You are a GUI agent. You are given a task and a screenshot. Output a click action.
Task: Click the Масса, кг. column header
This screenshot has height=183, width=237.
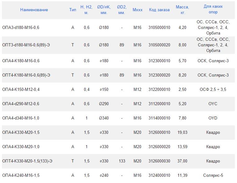pyautogui.click(x=182, y=9)
